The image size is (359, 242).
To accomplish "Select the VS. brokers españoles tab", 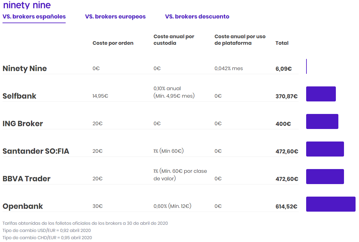I will pyautogui.click(x=34, y=16).
